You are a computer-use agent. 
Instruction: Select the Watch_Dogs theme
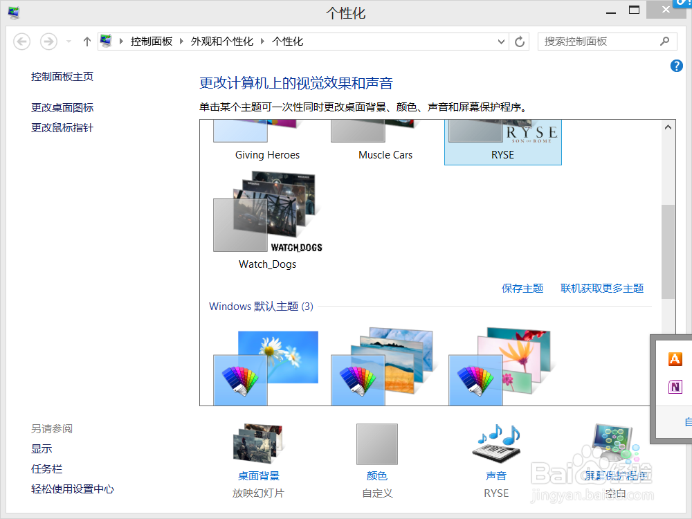pyautogui.click(x=267, y=221)
